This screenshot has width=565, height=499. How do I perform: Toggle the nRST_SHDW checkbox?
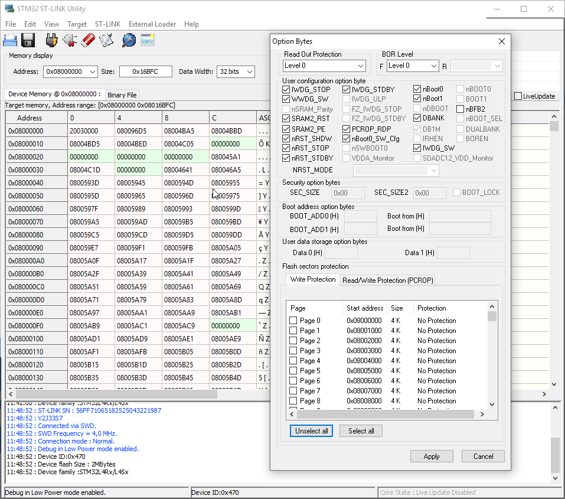(286, 138)
